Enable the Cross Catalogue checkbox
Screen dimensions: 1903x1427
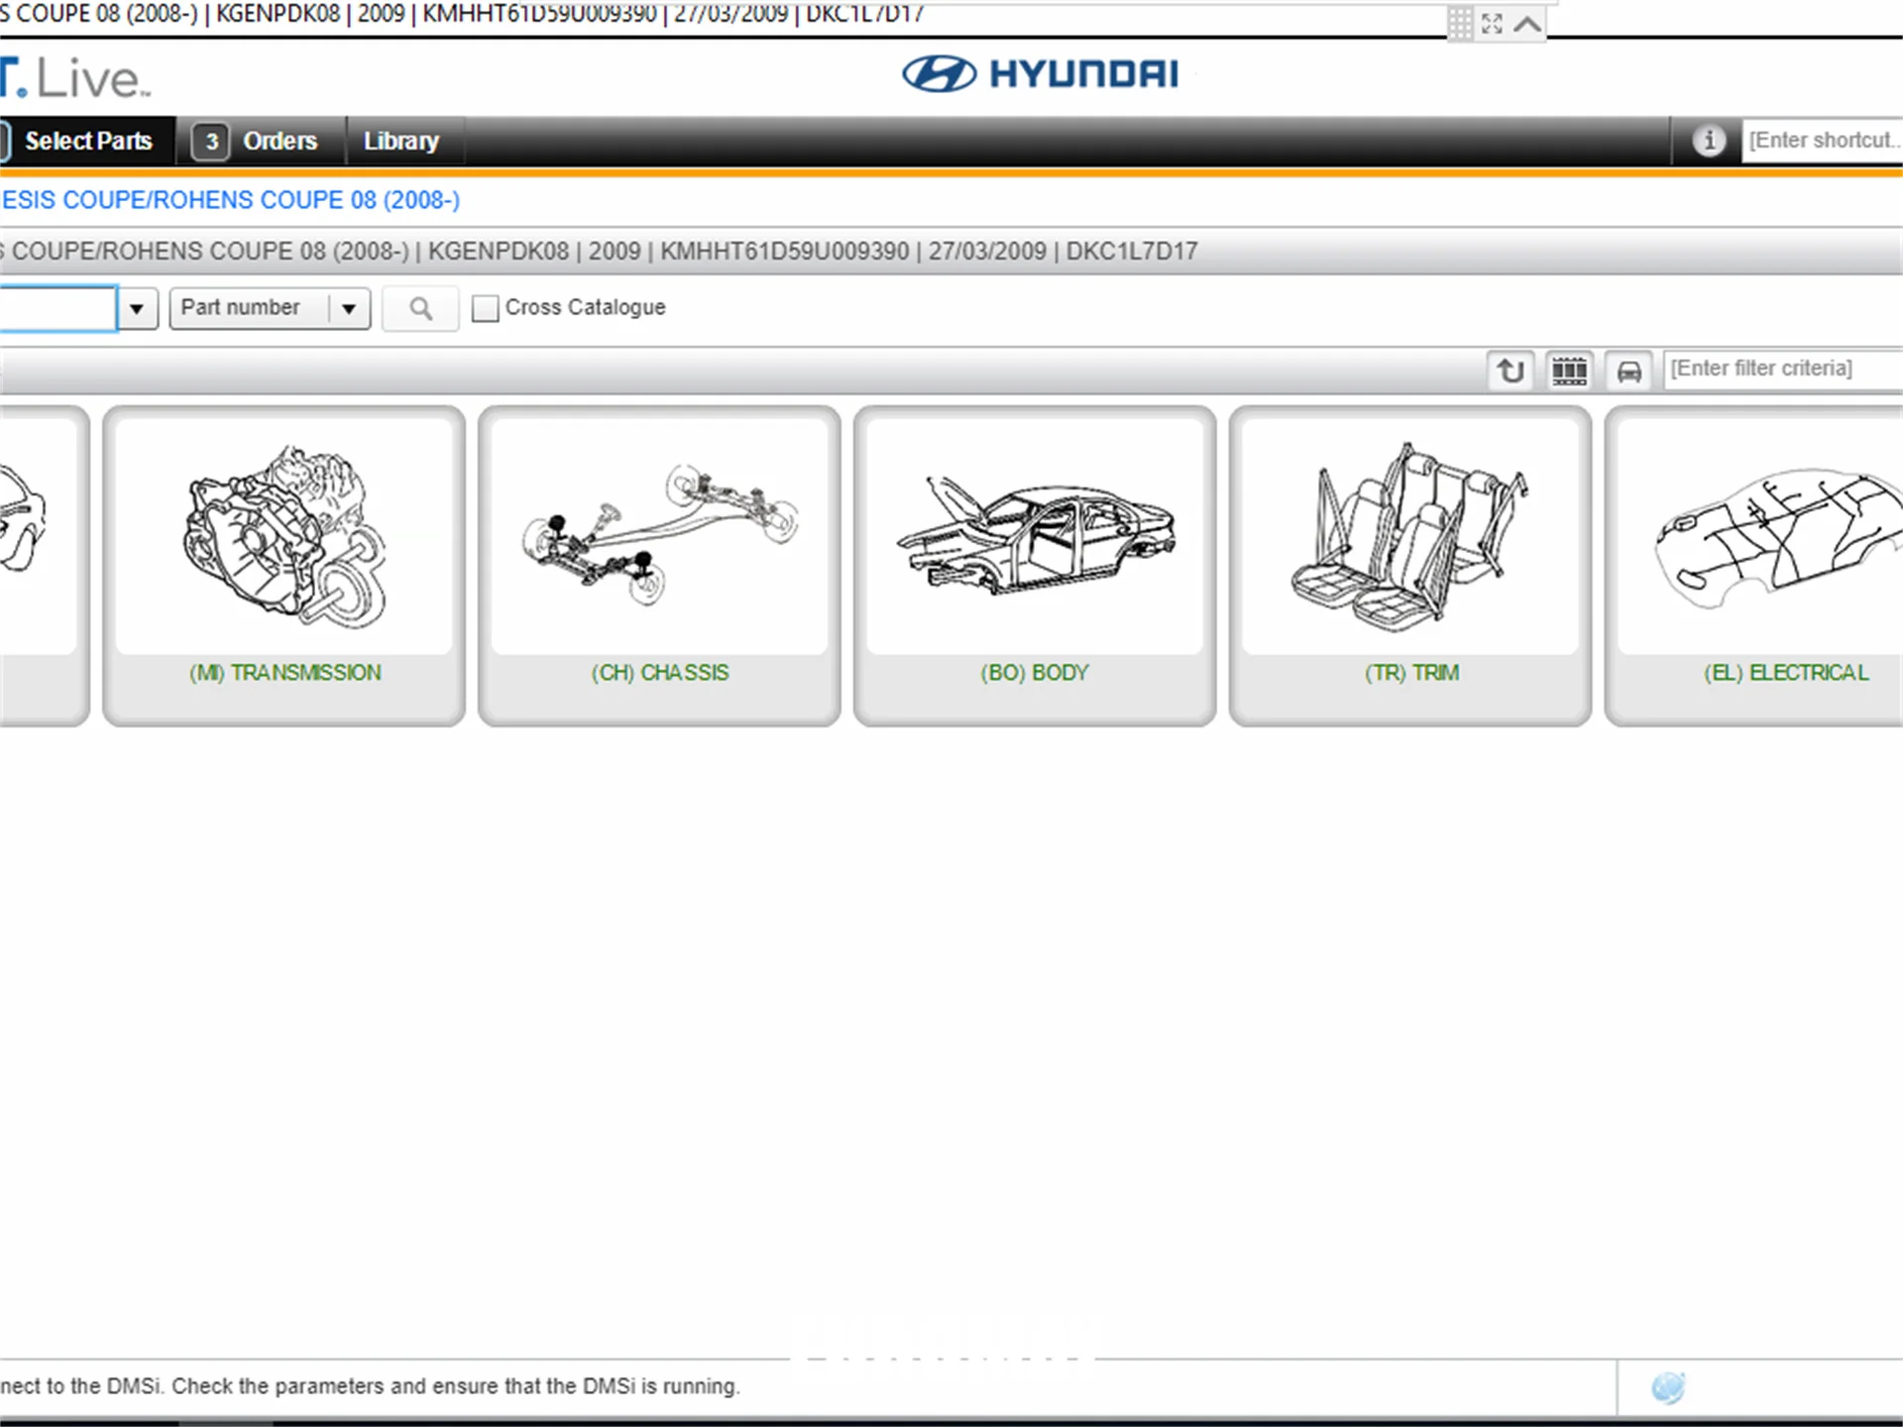point(485,308)
